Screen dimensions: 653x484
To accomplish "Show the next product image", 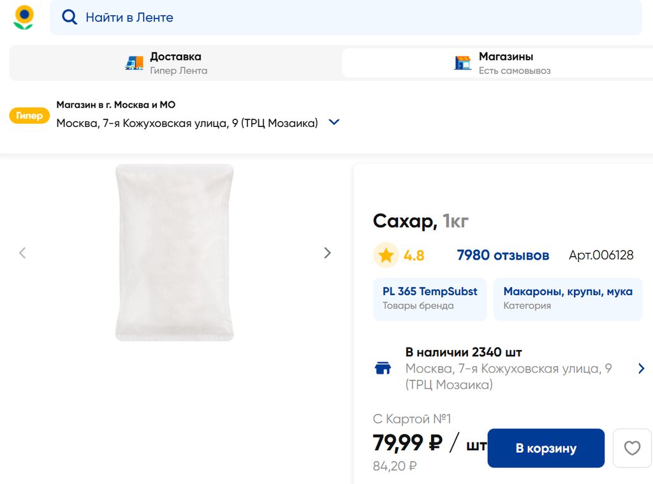I will (x=327, y=253).
